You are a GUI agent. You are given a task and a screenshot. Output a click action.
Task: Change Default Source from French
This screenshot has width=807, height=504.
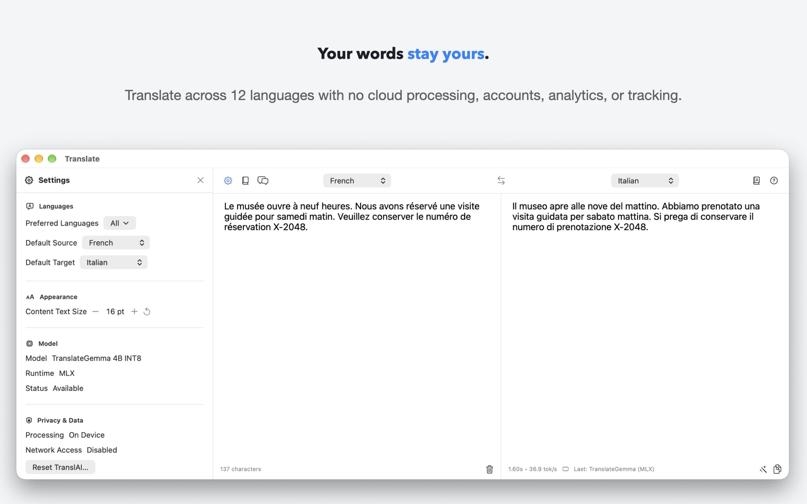tap(116, 243)
